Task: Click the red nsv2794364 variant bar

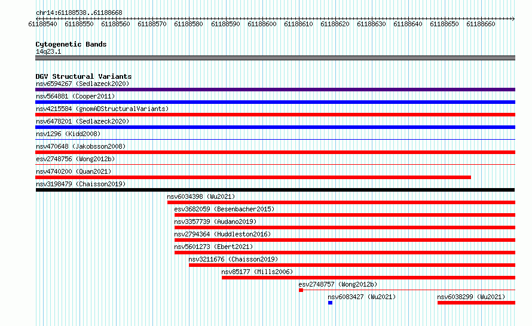Action: click(345, 240)
